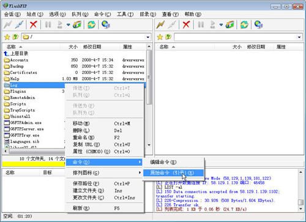
Task: Expand the left path dropdown
Action: pos(148,37)
